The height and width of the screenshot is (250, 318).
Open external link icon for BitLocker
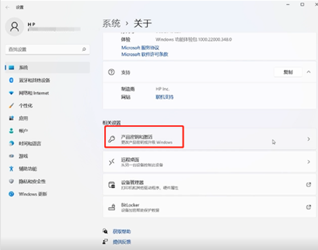(x=308, y=207)
